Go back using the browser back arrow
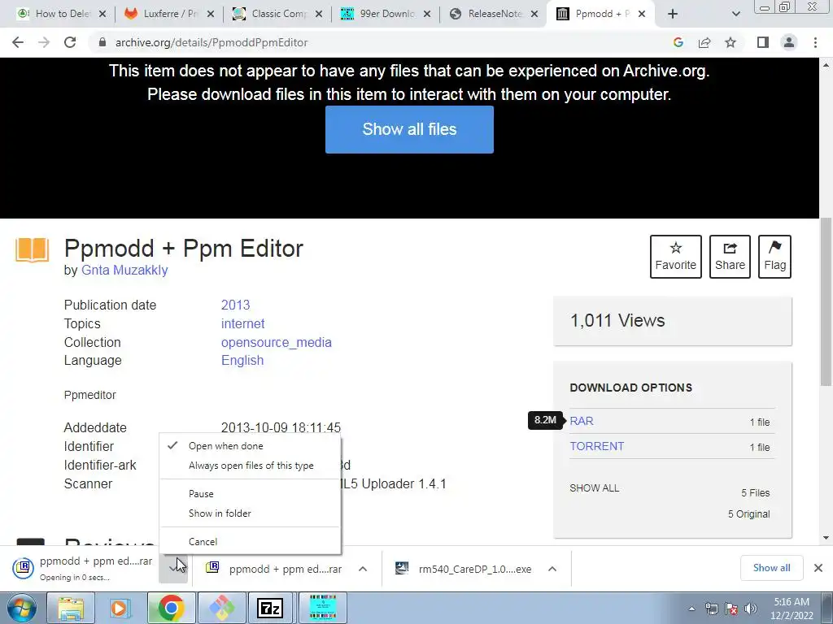This screenshot has height=624, width=833. [18, 42]
